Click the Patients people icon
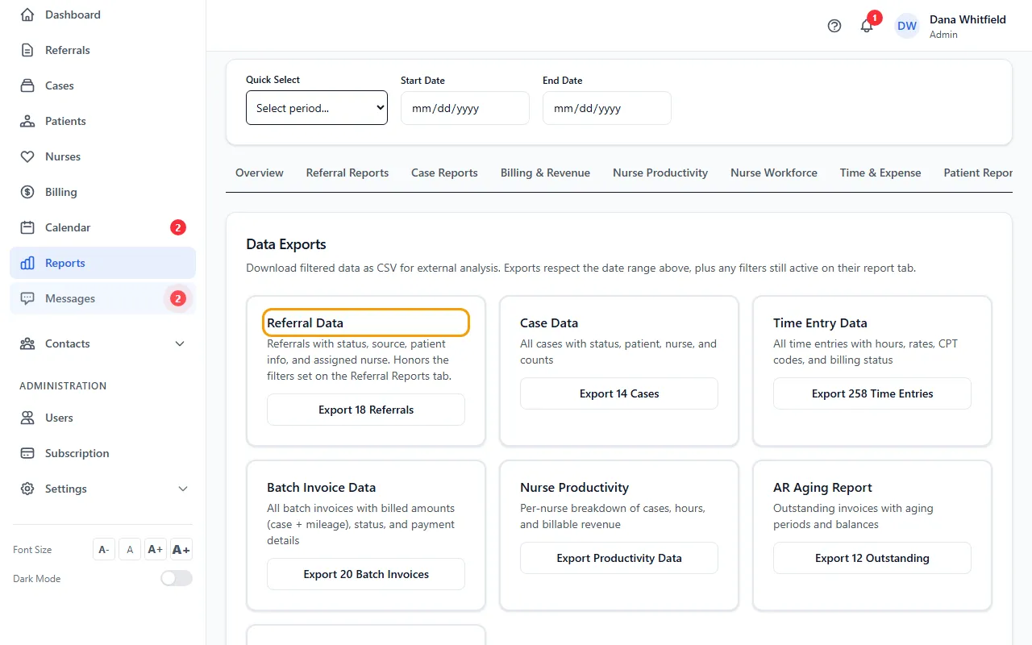 27,121
